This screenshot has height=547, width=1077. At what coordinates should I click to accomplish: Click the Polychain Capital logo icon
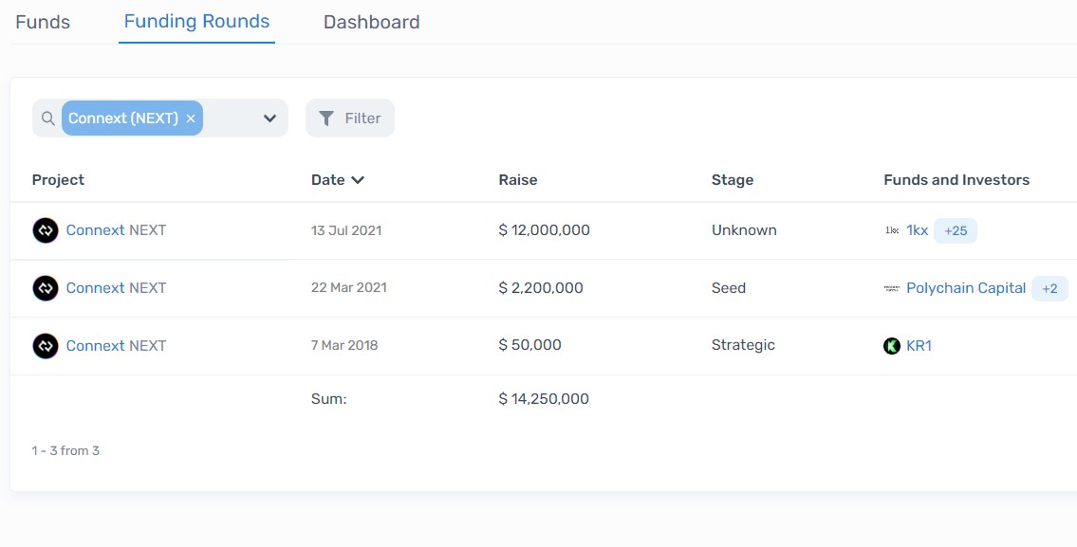pos(892,288)
